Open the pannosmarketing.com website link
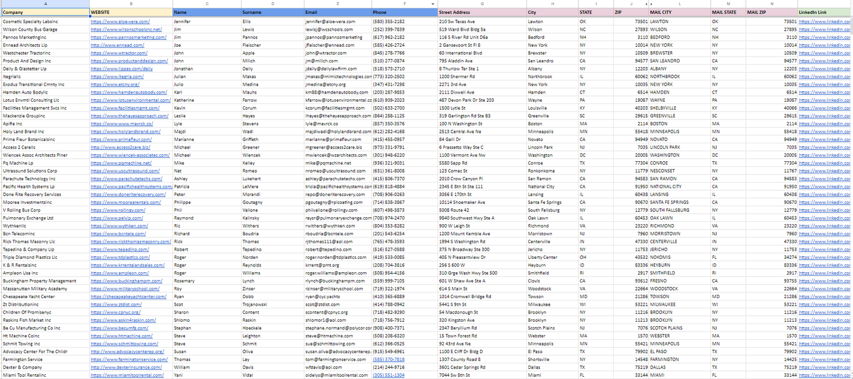Viewport: 853px width, 379px height. point(129,37)
